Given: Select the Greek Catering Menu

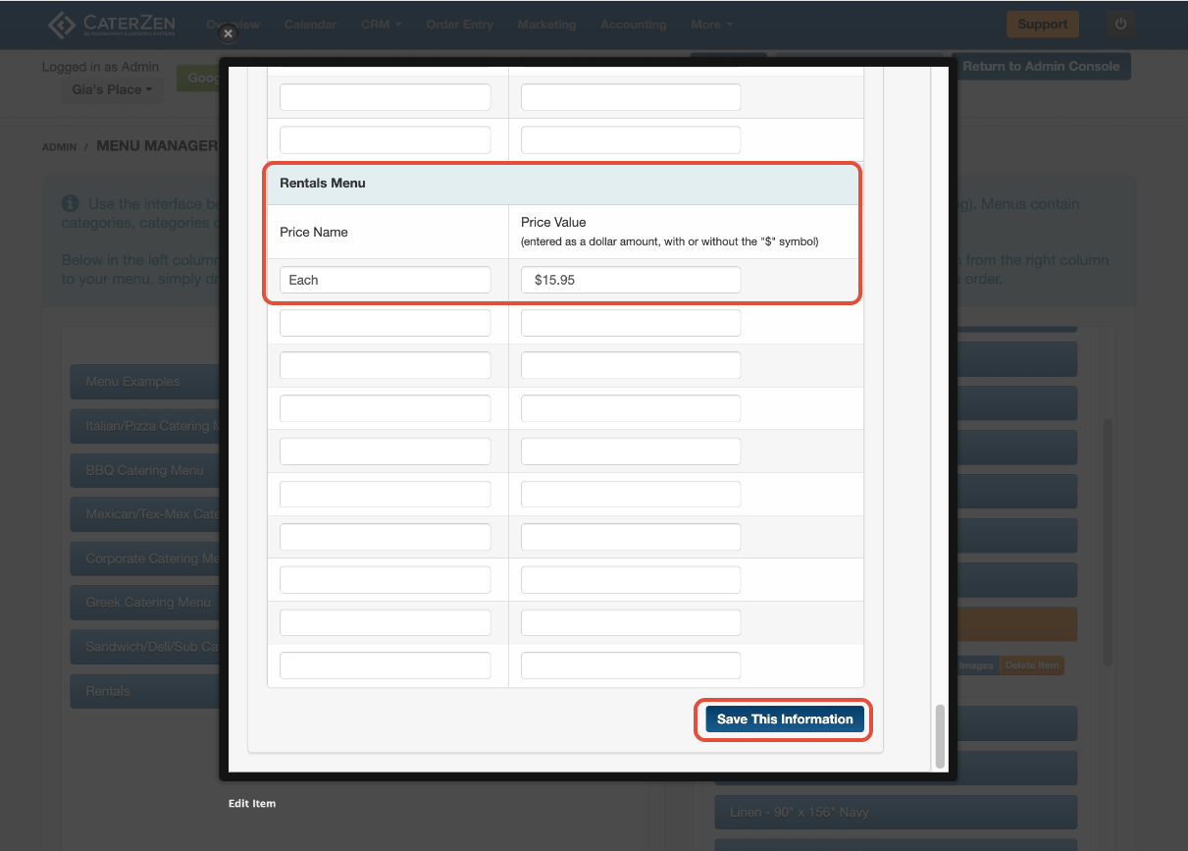Looking at the screenshot, I should [x=144, y=603].
